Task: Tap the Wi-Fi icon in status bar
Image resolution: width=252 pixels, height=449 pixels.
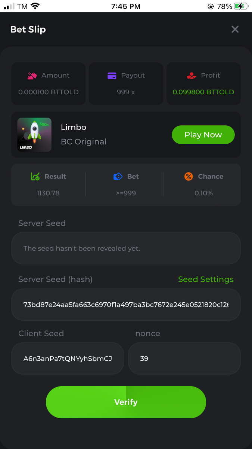Action: click(35, 6)
